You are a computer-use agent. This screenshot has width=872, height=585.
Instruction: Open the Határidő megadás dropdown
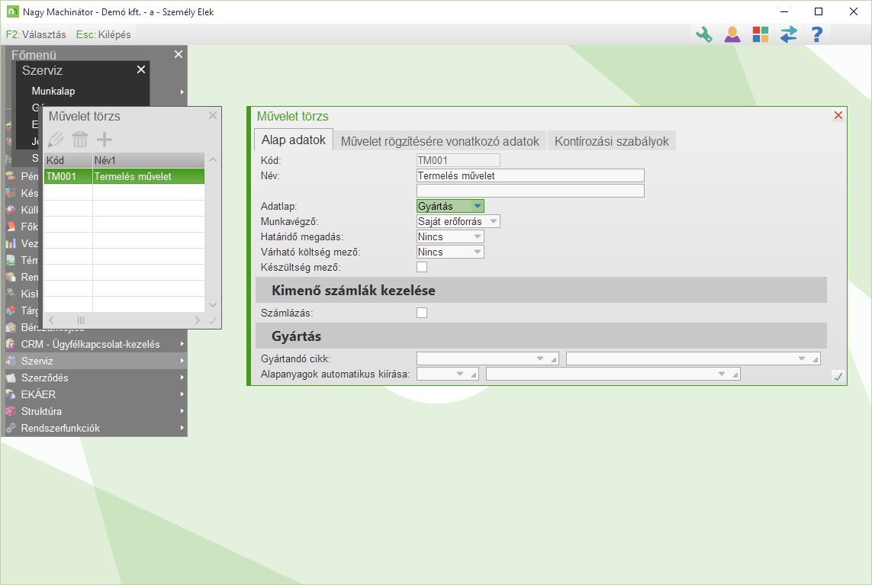click(x=450, y=236)
